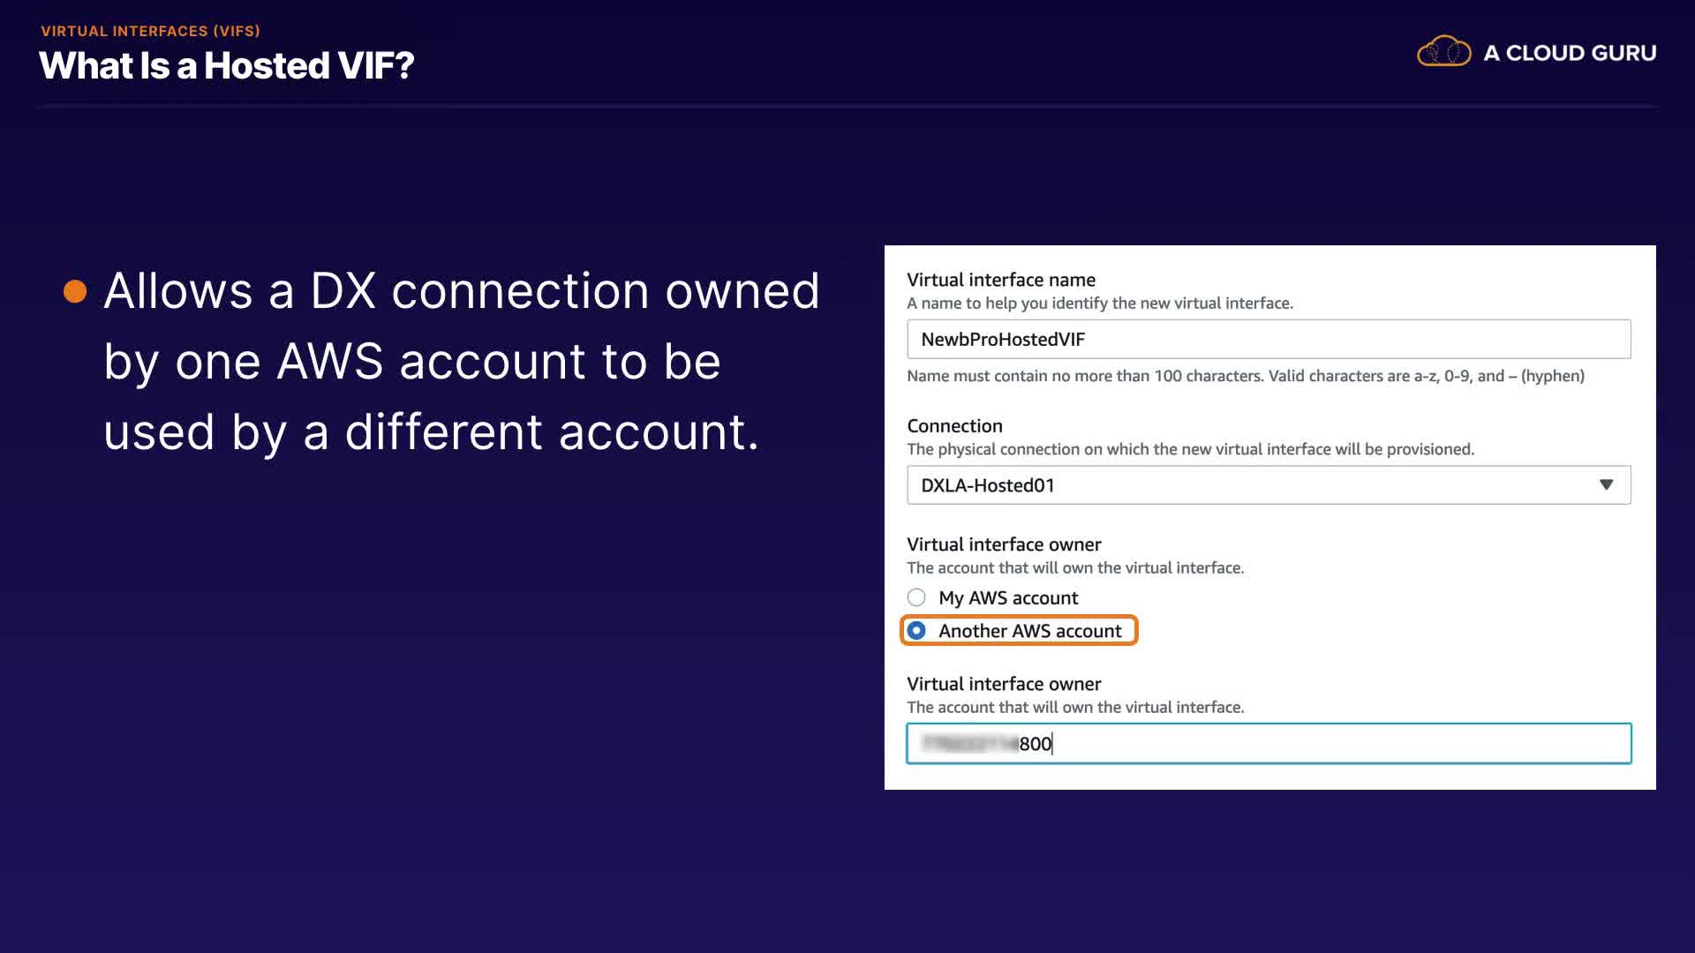The height and width of the screenshot is (953, 1695).
Task: Click the account ID field ending in 800
Action: pos(1268,744)
